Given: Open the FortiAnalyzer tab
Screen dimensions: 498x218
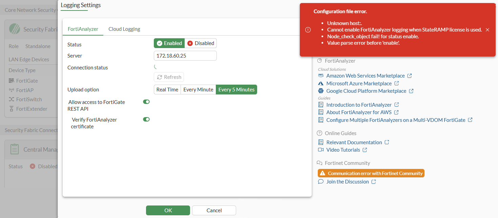Looking at the screenshot, I should tap(83, 29).
